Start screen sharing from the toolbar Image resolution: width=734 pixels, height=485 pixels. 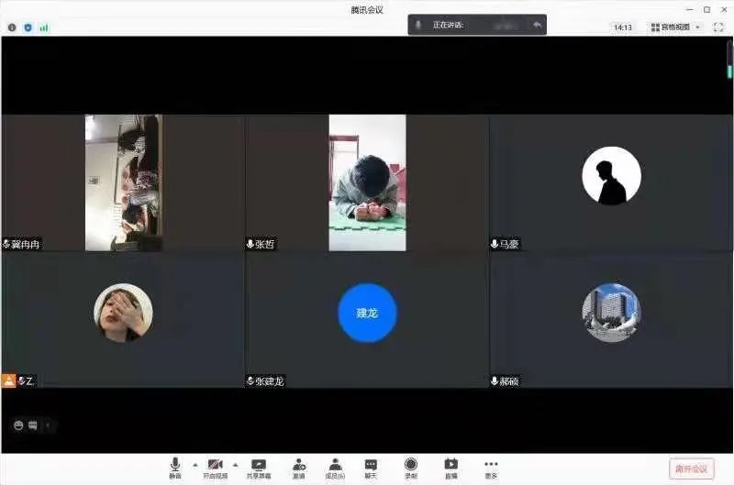(x=259, y=468)
